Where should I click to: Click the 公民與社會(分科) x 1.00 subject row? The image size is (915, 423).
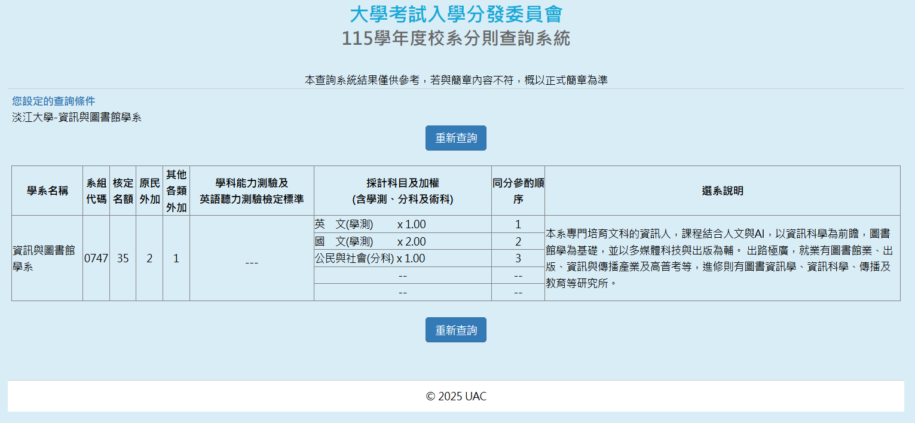[x=371, y=259]
